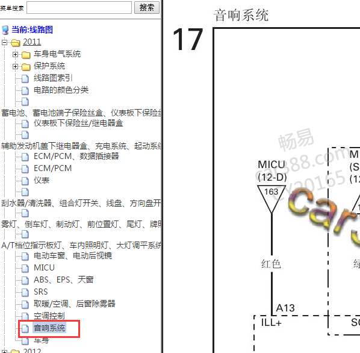360x353 pixels.
Task: Open ABS、EPS、天窗 page
Action: pyautogui.click(x=63, y=280)
